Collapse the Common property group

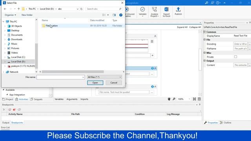coord(205,32)
